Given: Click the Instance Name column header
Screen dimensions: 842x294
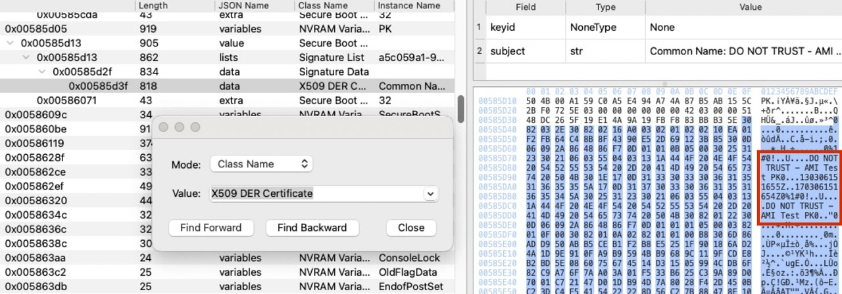Looking at the screenshot, I should [x=411, y=5].
